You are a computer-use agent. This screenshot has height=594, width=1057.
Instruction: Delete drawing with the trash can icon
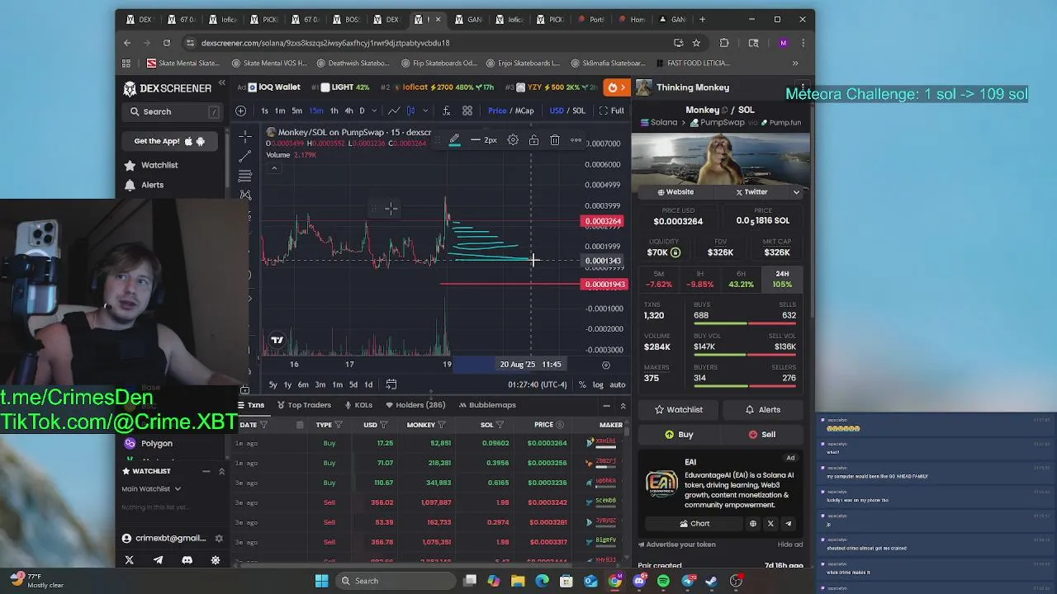coord(555,140)
